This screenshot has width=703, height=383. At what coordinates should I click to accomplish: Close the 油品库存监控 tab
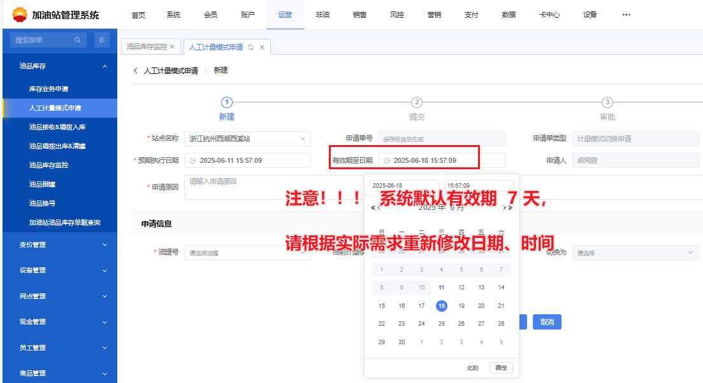172,47
